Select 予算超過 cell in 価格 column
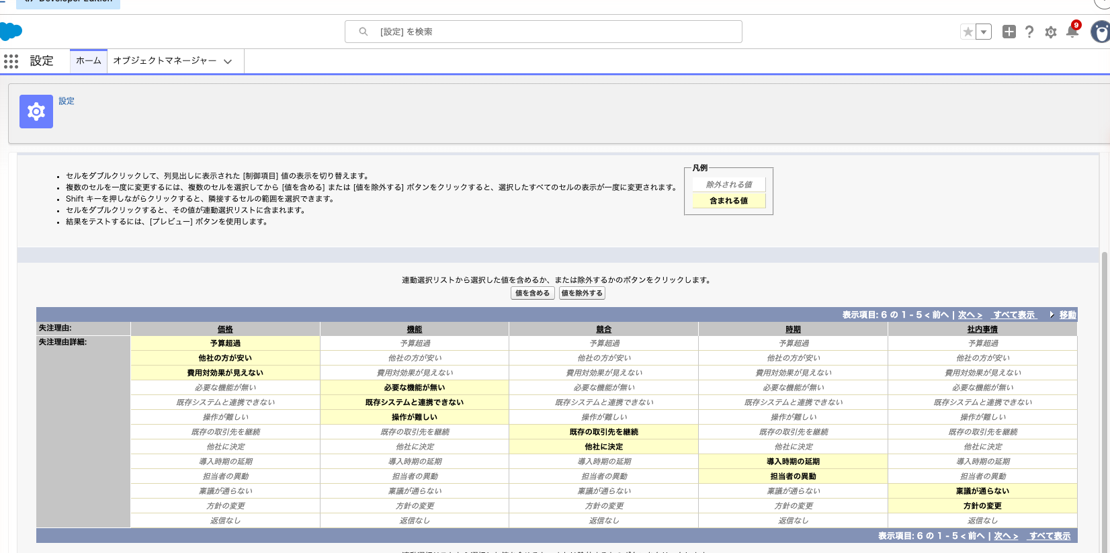 click(225, 343)
